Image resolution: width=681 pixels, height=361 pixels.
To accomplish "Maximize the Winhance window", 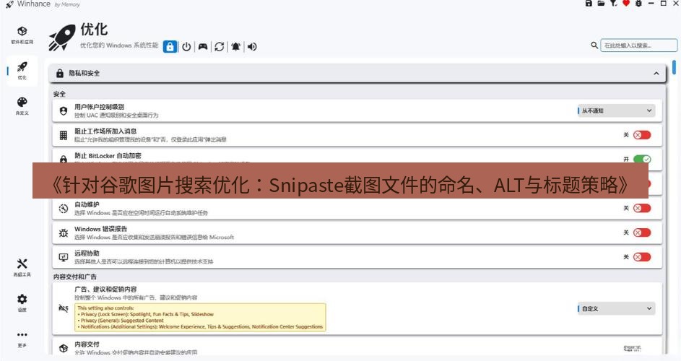I will (x=663, y=3).
